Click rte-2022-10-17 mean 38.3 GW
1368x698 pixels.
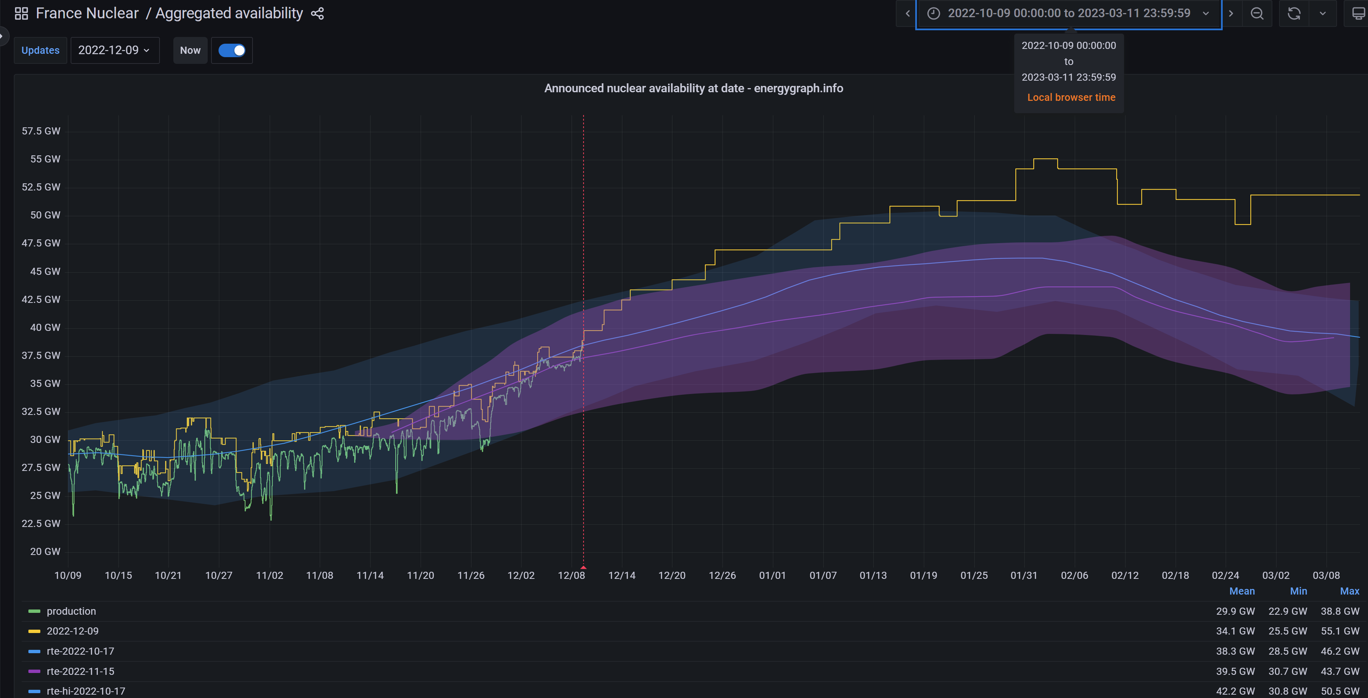(x=1235, y=651)
